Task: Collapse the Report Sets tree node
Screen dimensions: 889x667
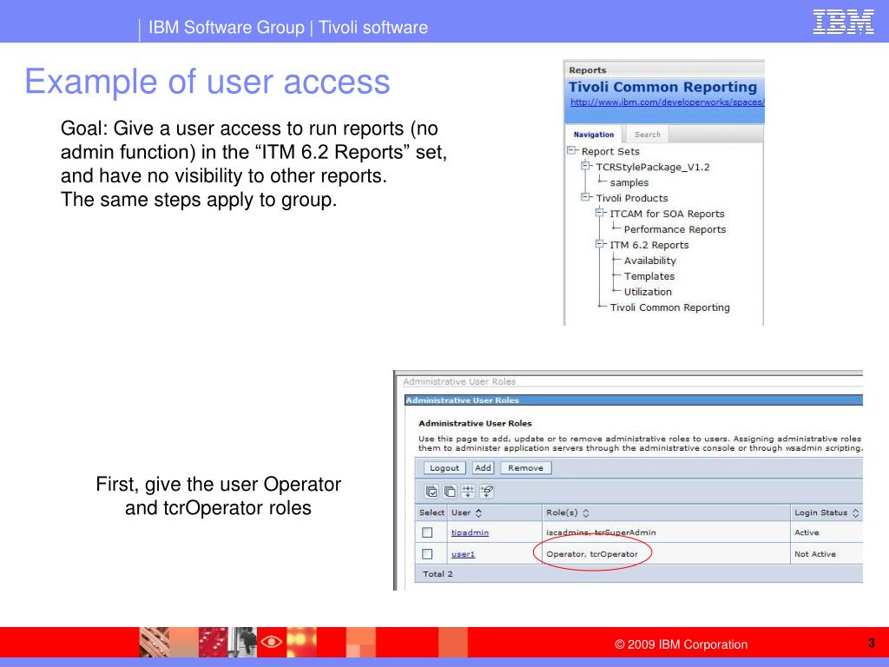Action: pyautogui.click(x=572, y=151)
